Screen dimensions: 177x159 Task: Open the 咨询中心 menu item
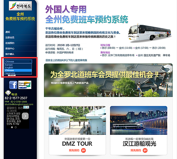(10, 48)
